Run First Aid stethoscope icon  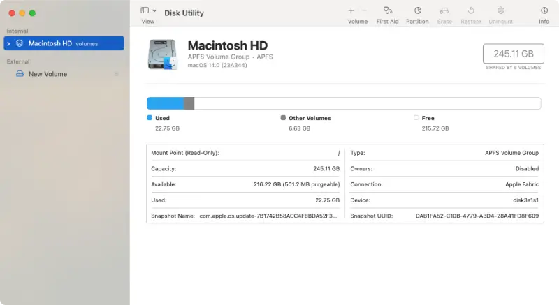388,10
